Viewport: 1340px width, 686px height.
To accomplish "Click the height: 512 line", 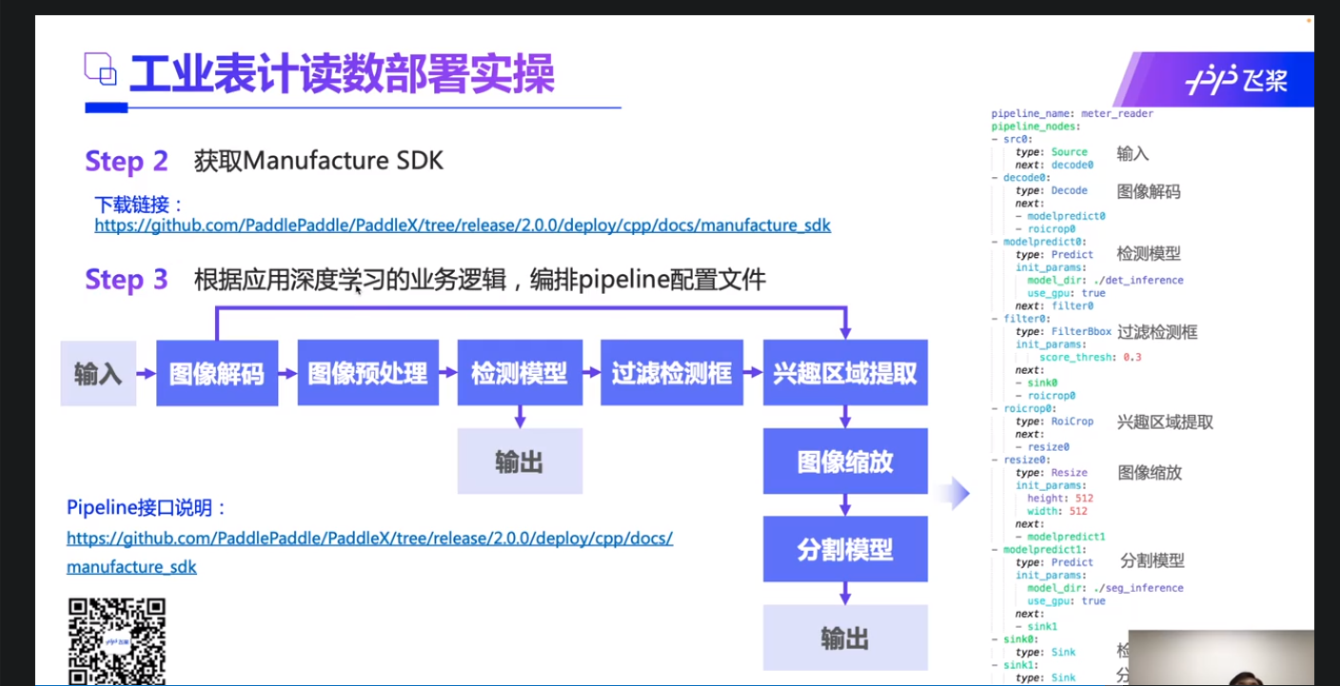I will [x=1060, y=499].
